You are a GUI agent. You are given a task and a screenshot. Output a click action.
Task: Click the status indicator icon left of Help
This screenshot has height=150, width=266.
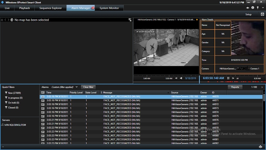[x=248, y=8]
